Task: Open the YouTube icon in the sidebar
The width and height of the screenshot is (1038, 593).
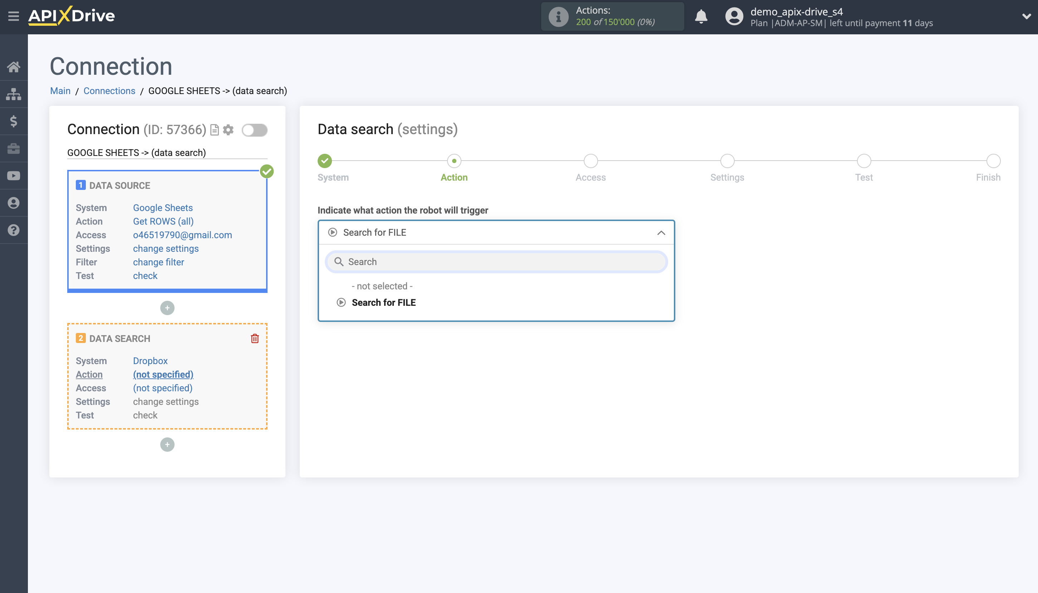Action: [x=14, y=176]
